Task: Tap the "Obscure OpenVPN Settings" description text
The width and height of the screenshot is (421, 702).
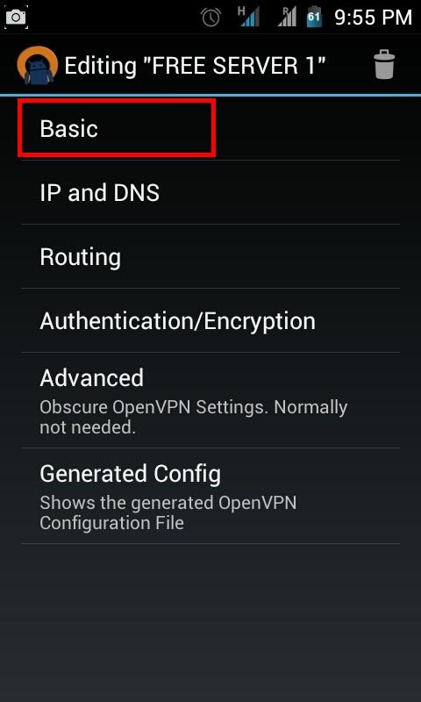Action: pyautogui.click(x=193, y=418)
